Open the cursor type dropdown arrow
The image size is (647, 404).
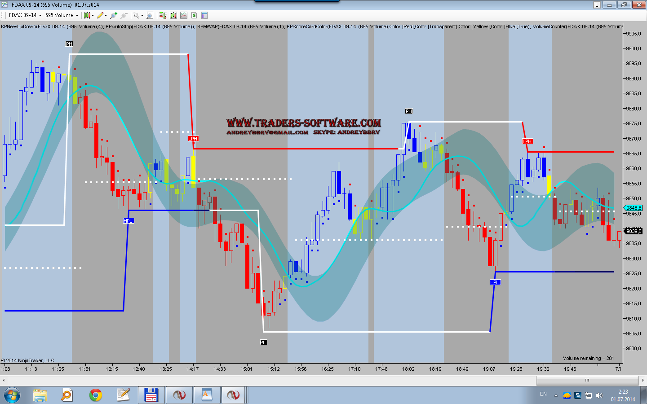(x=142, y=15)
